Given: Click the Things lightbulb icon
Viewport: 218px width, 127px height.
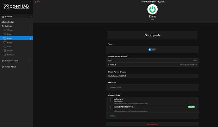Looking at the screenshot, I should 5,30.
